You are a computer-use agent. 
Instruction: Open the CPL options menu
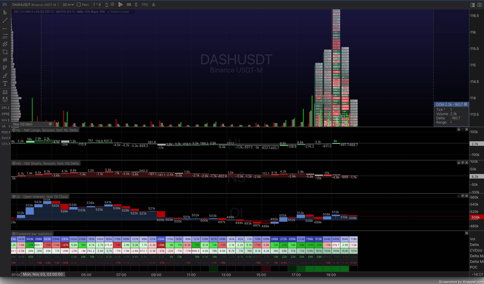pyautogui.click(x=9, y=108)
